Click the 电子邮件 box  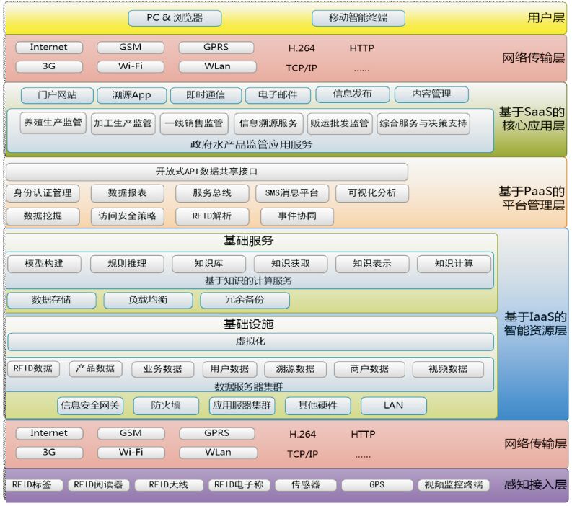(x=278, y=94)
